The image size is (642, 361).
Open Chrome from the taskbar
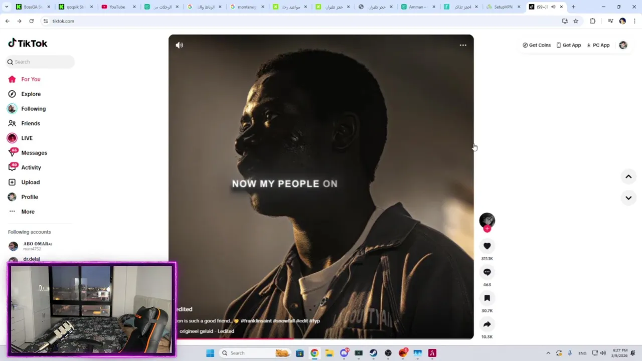(x=314, y=353)
